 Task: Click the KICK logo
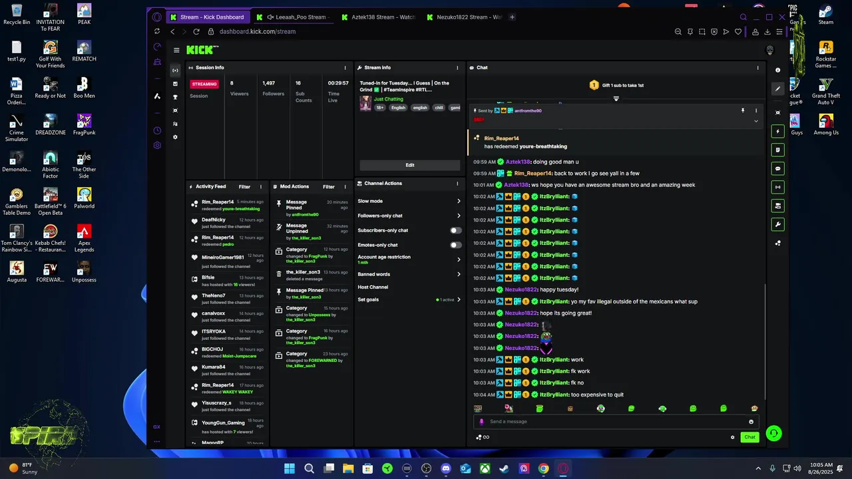pyautogui.click(x=202, y=50)
